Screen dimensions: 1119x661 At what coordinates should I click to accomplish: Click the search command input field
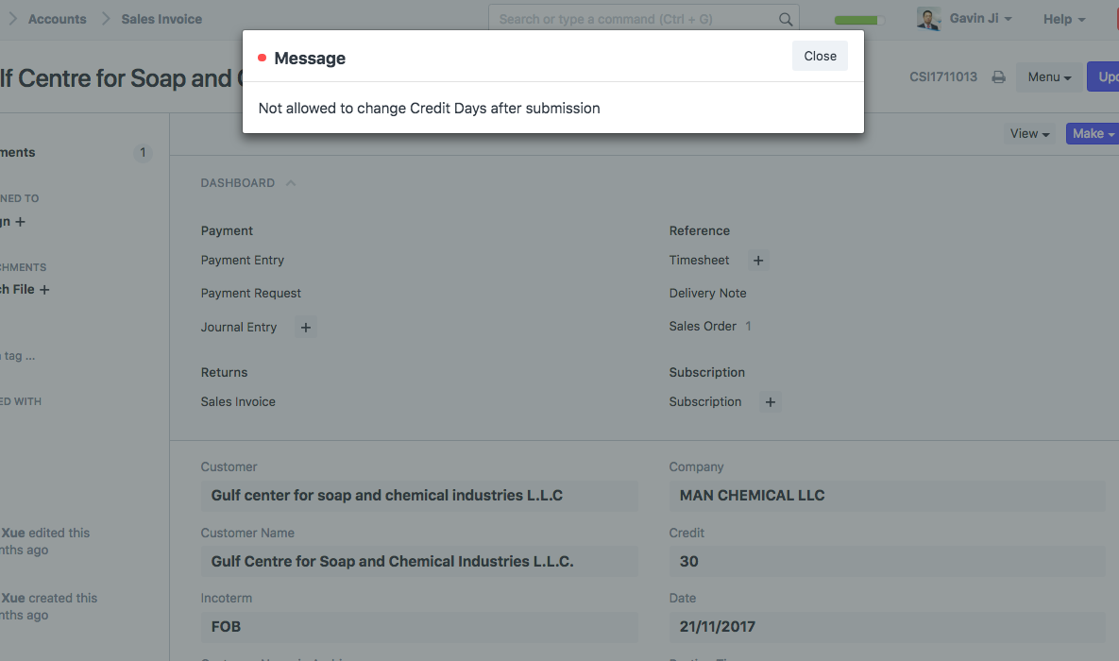pos(633,19)
